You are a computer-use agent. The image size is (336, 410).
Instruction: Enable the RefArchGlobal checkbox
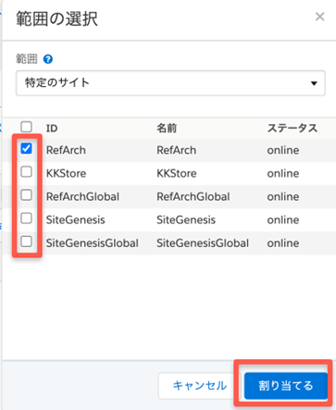pos(26,195)
